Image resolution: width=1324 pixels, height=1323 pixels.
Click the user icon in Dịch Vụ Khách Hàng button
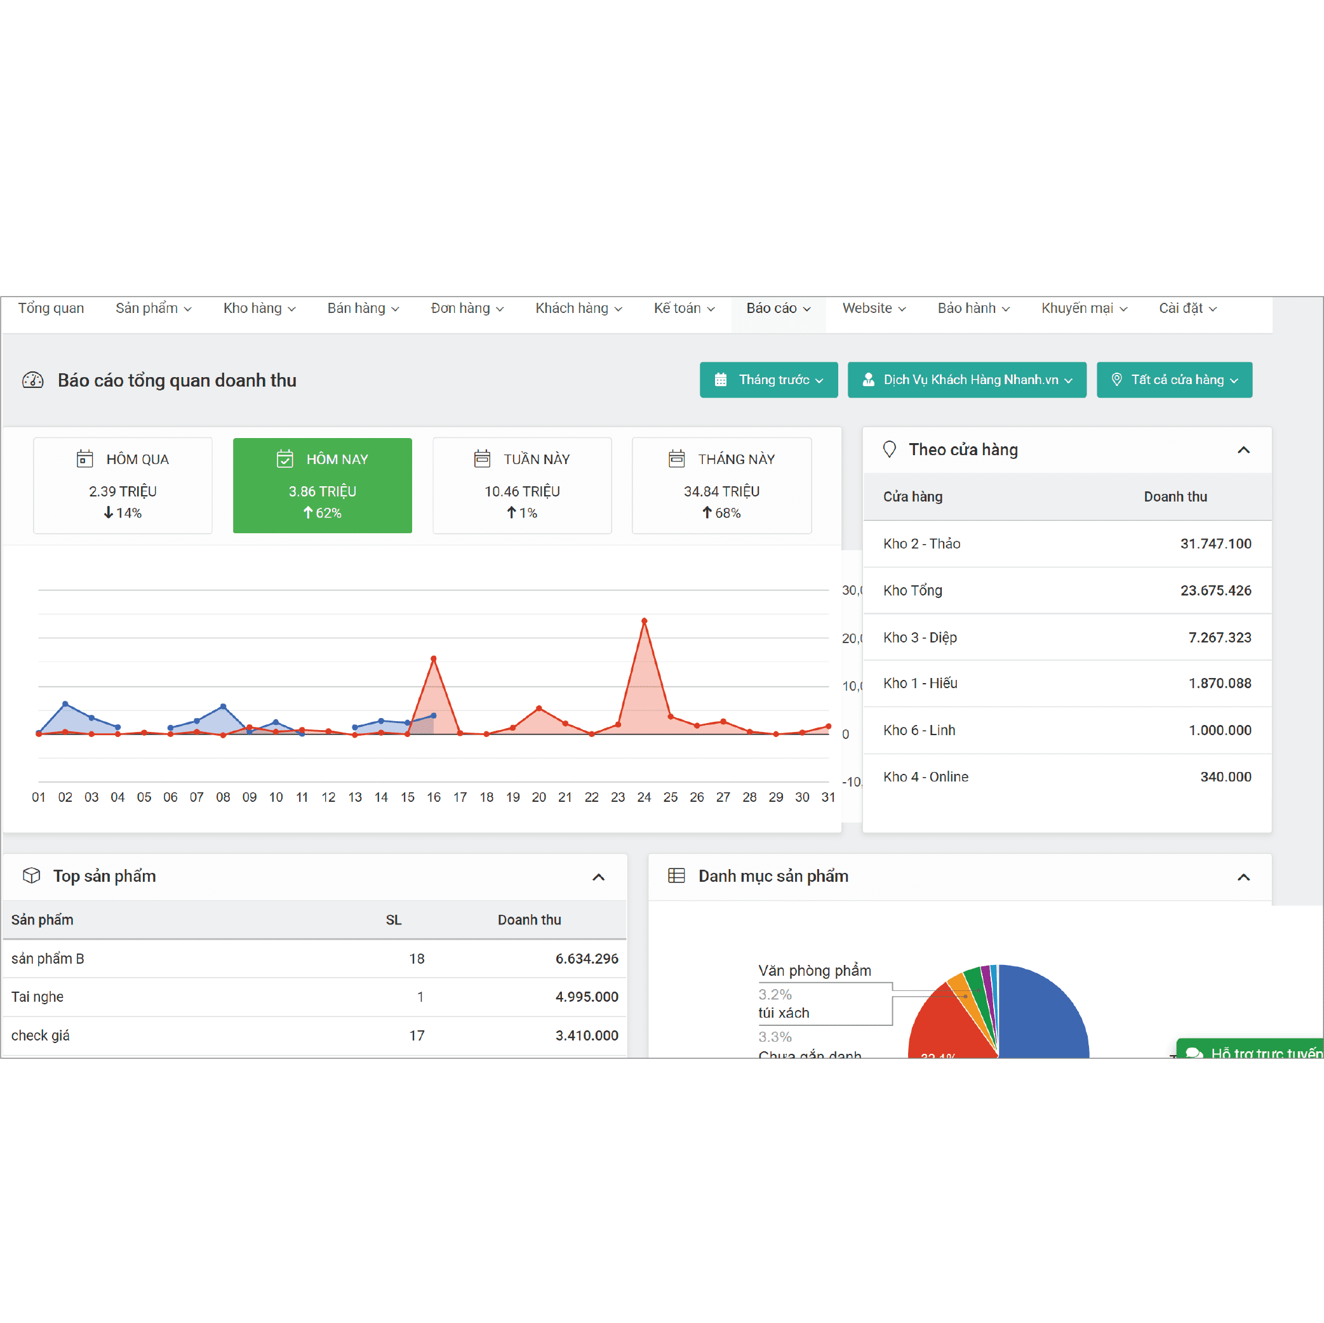coord(867,380)
